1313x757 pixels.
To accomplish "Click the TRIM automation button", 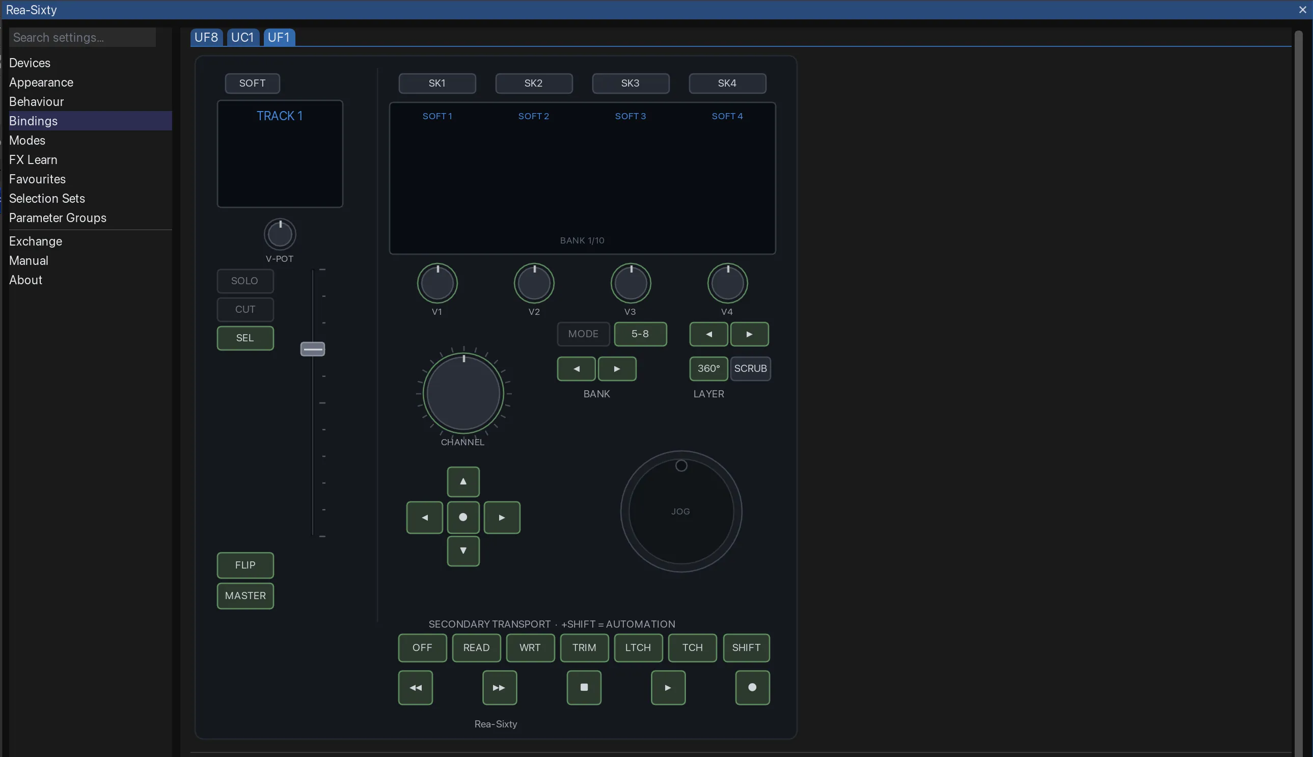I will click(x=584, y=648).
